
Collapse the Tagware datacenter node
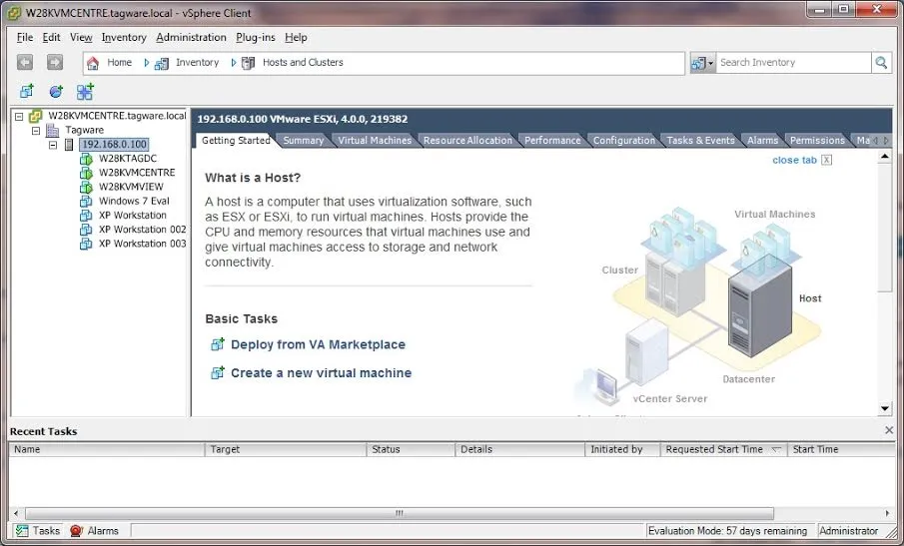tap(36, 131)
